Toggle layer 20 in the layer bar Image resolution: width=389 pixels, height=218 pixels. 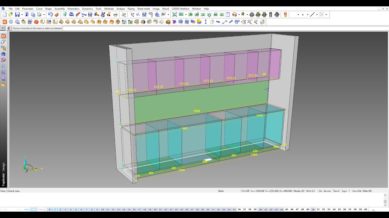155,209
